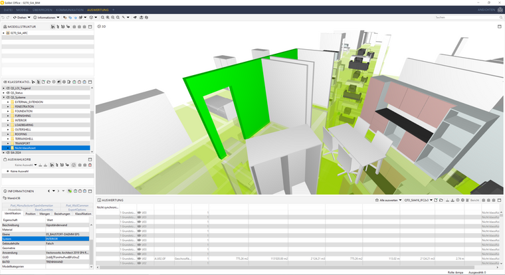Maximize the 3D view panel

point(500,27)
